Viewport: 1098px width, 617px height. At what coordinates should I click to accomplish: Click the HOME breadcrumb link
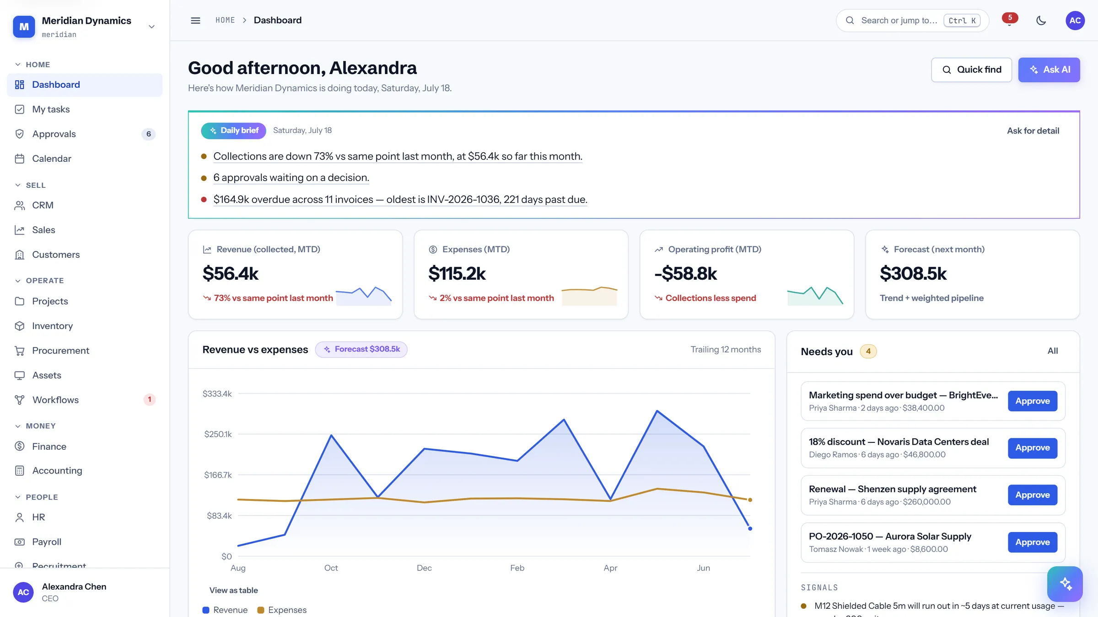click(225, 20)
